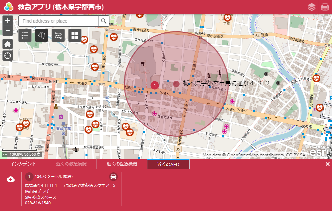The image size is (332, 211).
Task: Zoom out with the minus button
Action: point(7,30)
